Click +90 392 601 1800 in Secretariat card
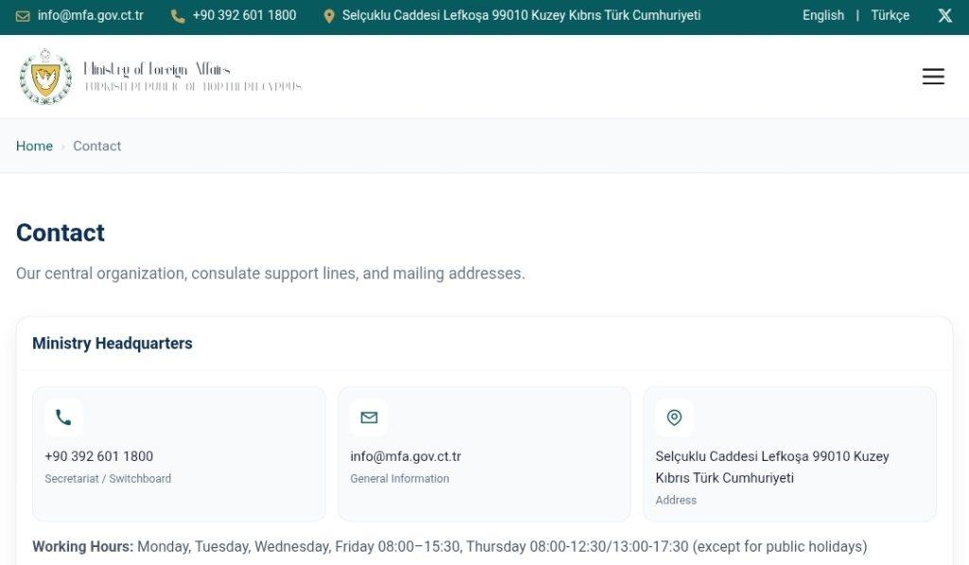This screenshot has width=969, height=565. [98, 456]
